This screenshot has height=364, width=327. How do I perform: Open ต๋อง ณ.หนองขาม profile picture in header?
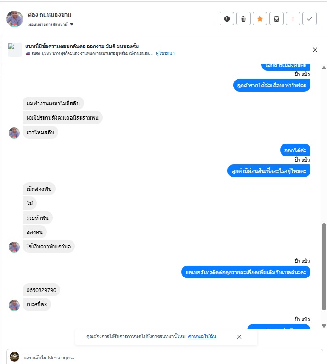15,19
